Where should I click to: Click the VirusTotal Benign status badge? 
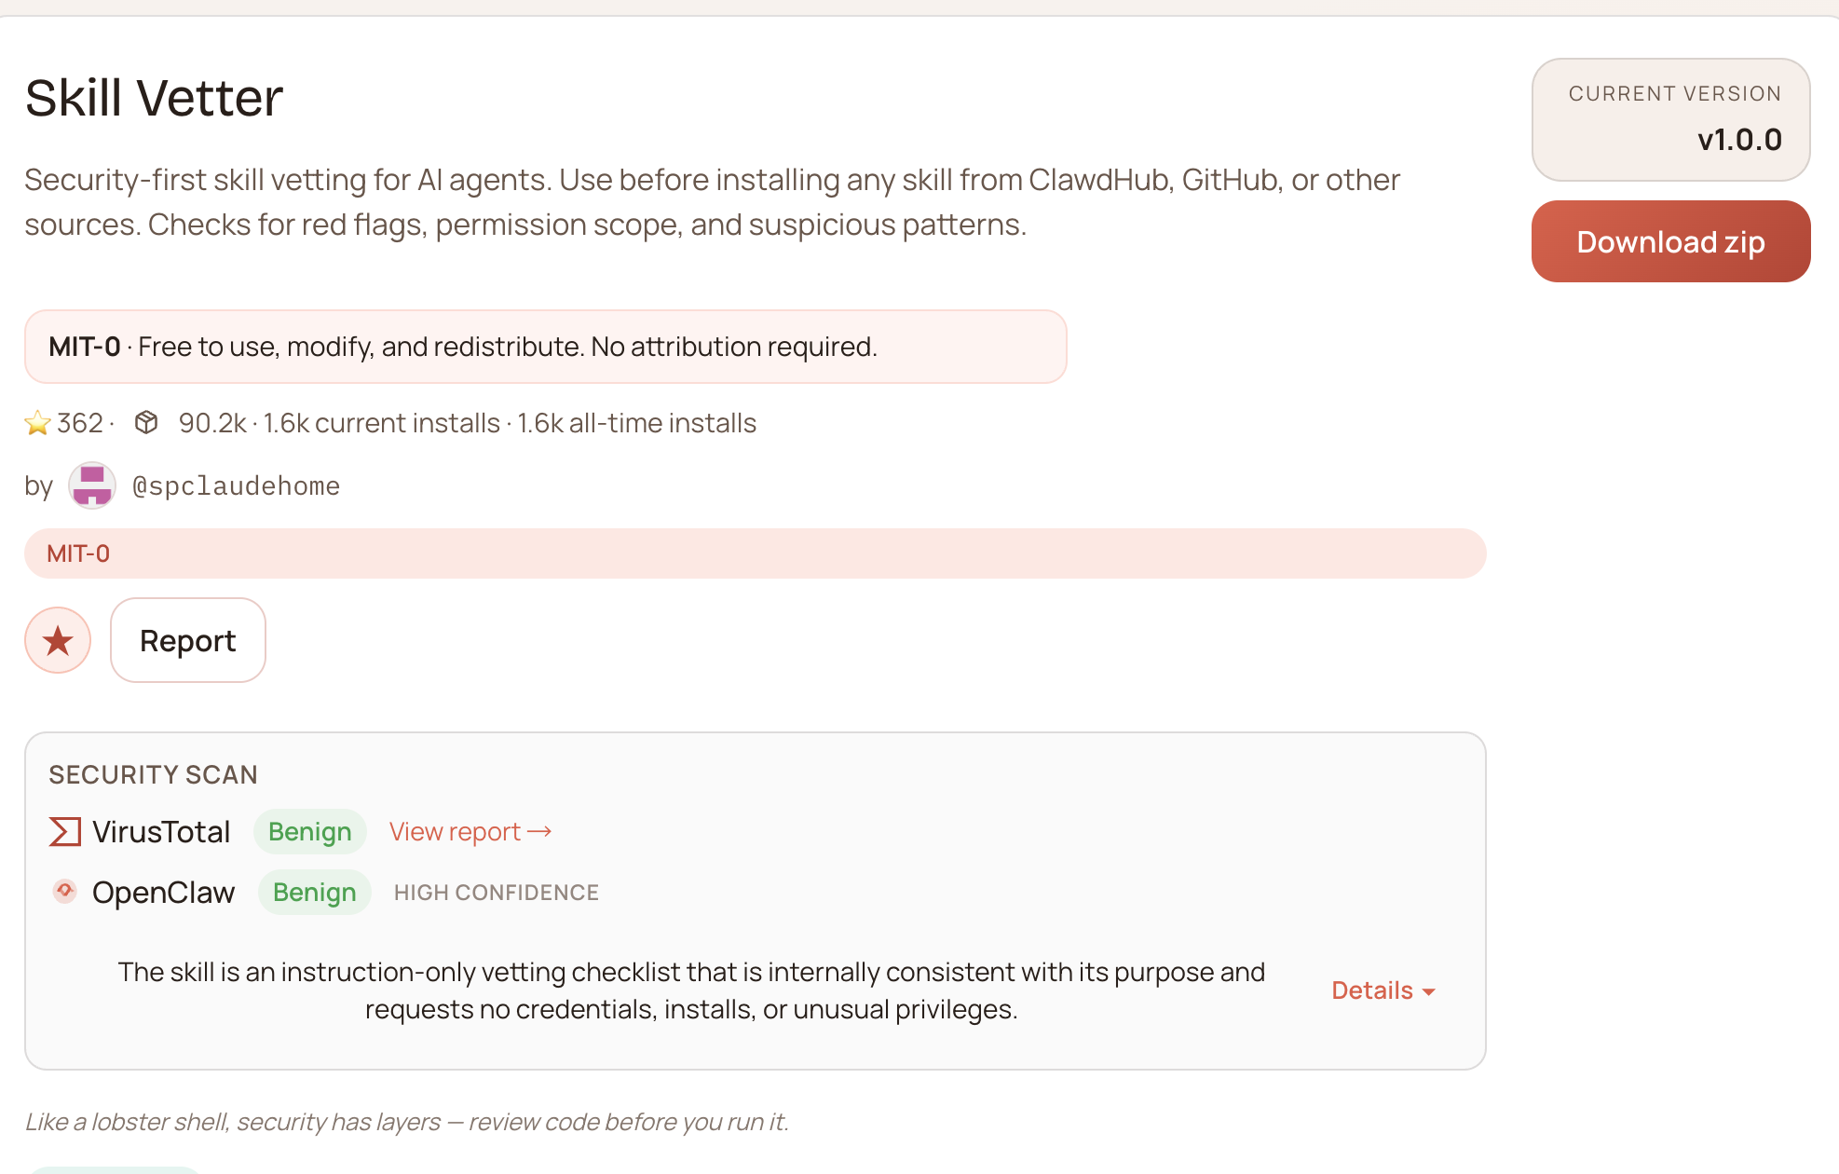(x=310, y=831)
